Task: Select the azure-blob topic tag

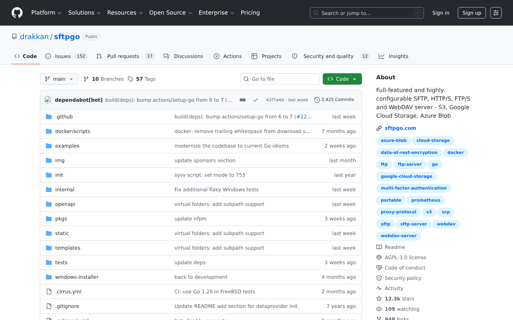Action: (x=394, y=141)
